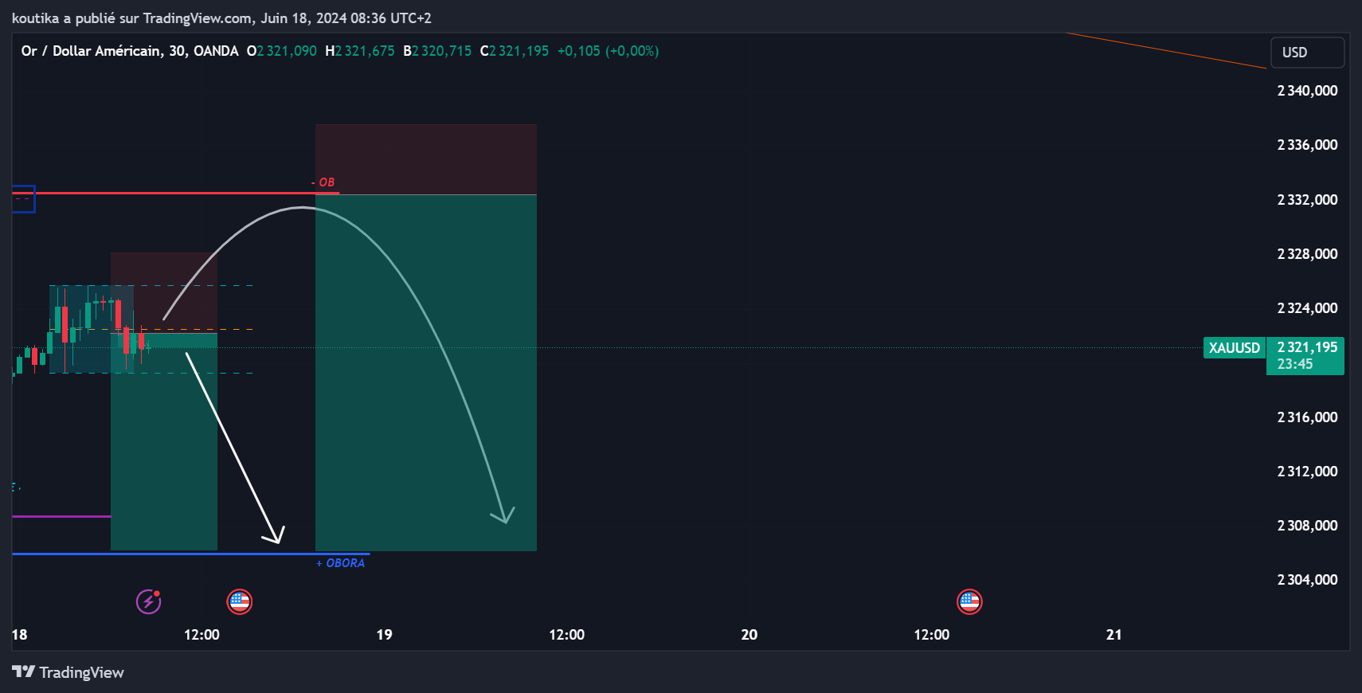Select the red '- OB' line label

(x=323, y=182)
